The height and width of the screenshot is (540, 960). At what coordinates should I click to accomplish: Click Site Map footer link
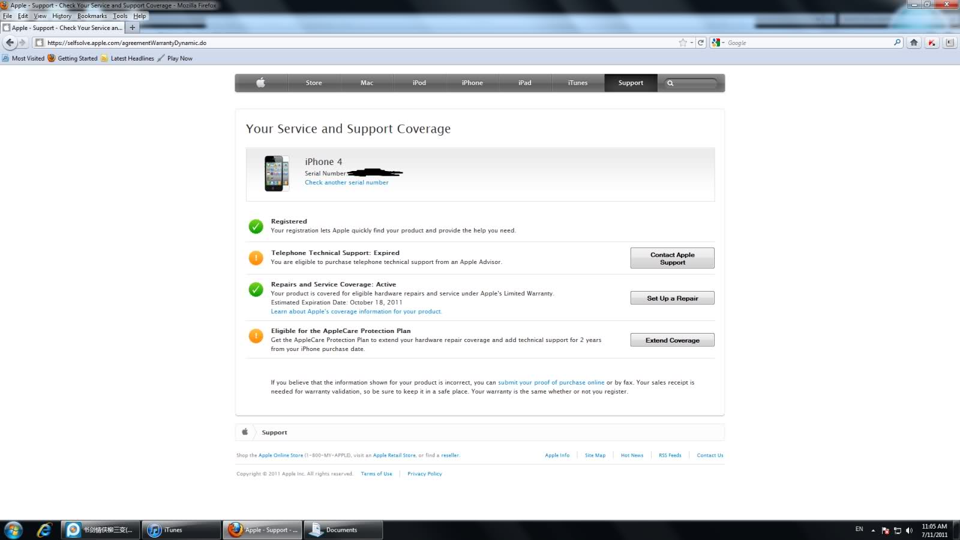tap(595, 455)
